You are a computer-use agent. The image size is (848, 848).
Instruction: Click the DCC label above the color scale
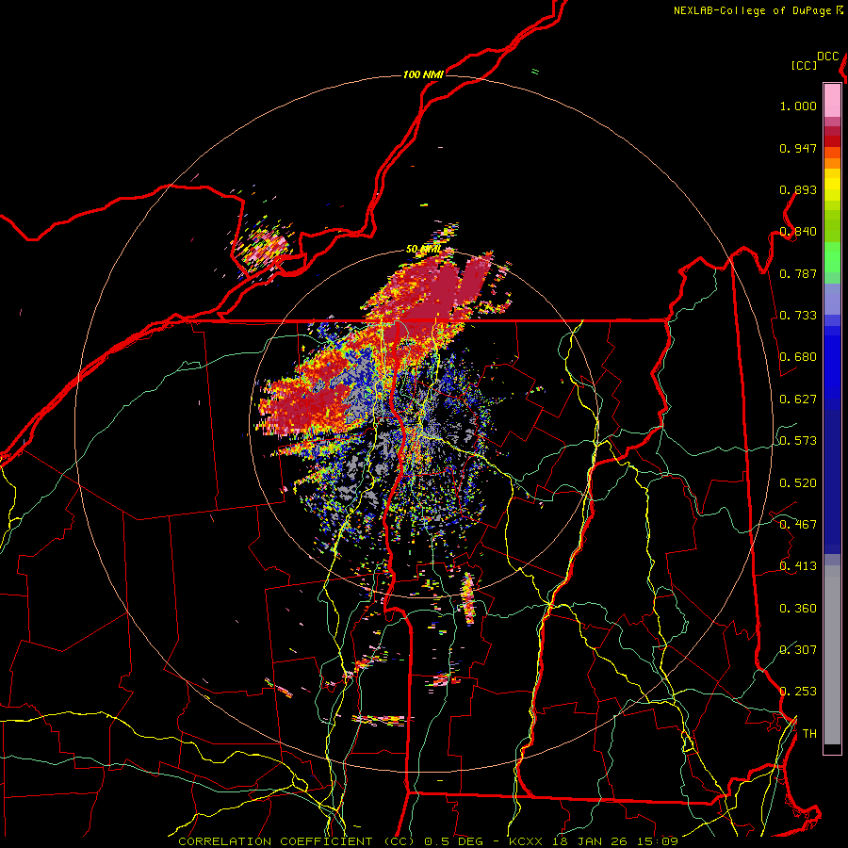pyautogui.click(x=827, y=57)
